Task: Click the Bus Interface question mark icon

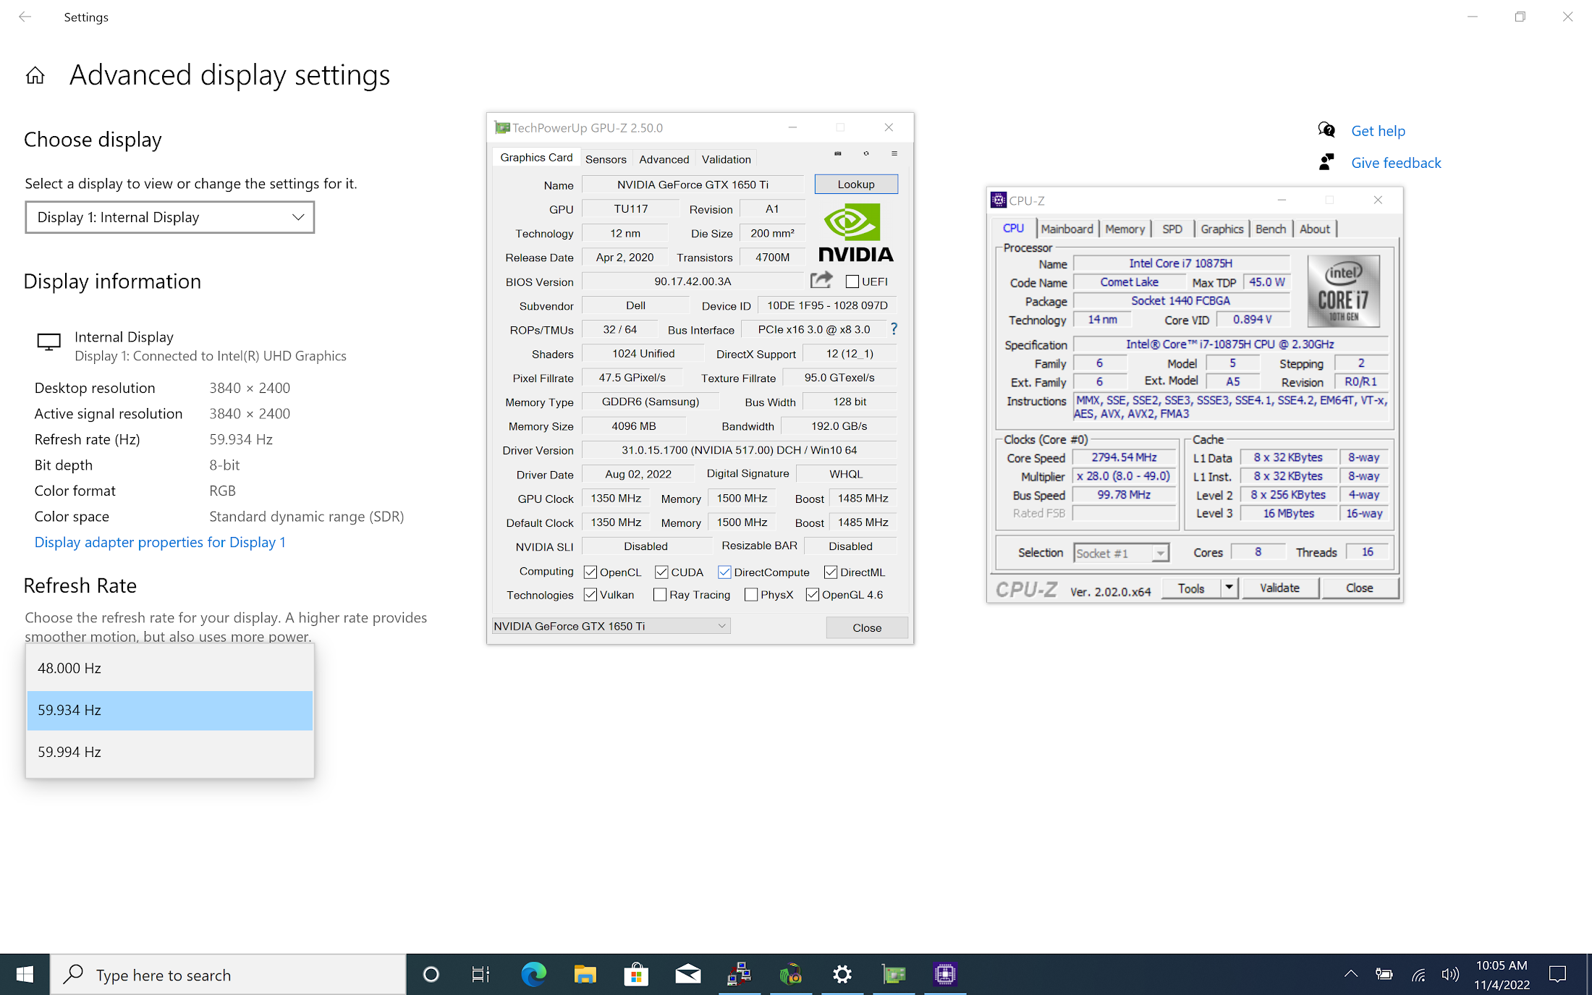Action: pyautogui.click(x=894, y=329)
